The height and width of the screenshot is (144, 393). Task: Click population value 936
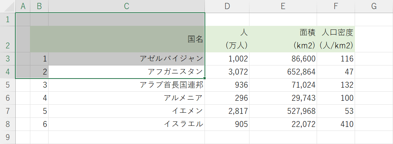(227, 85)
